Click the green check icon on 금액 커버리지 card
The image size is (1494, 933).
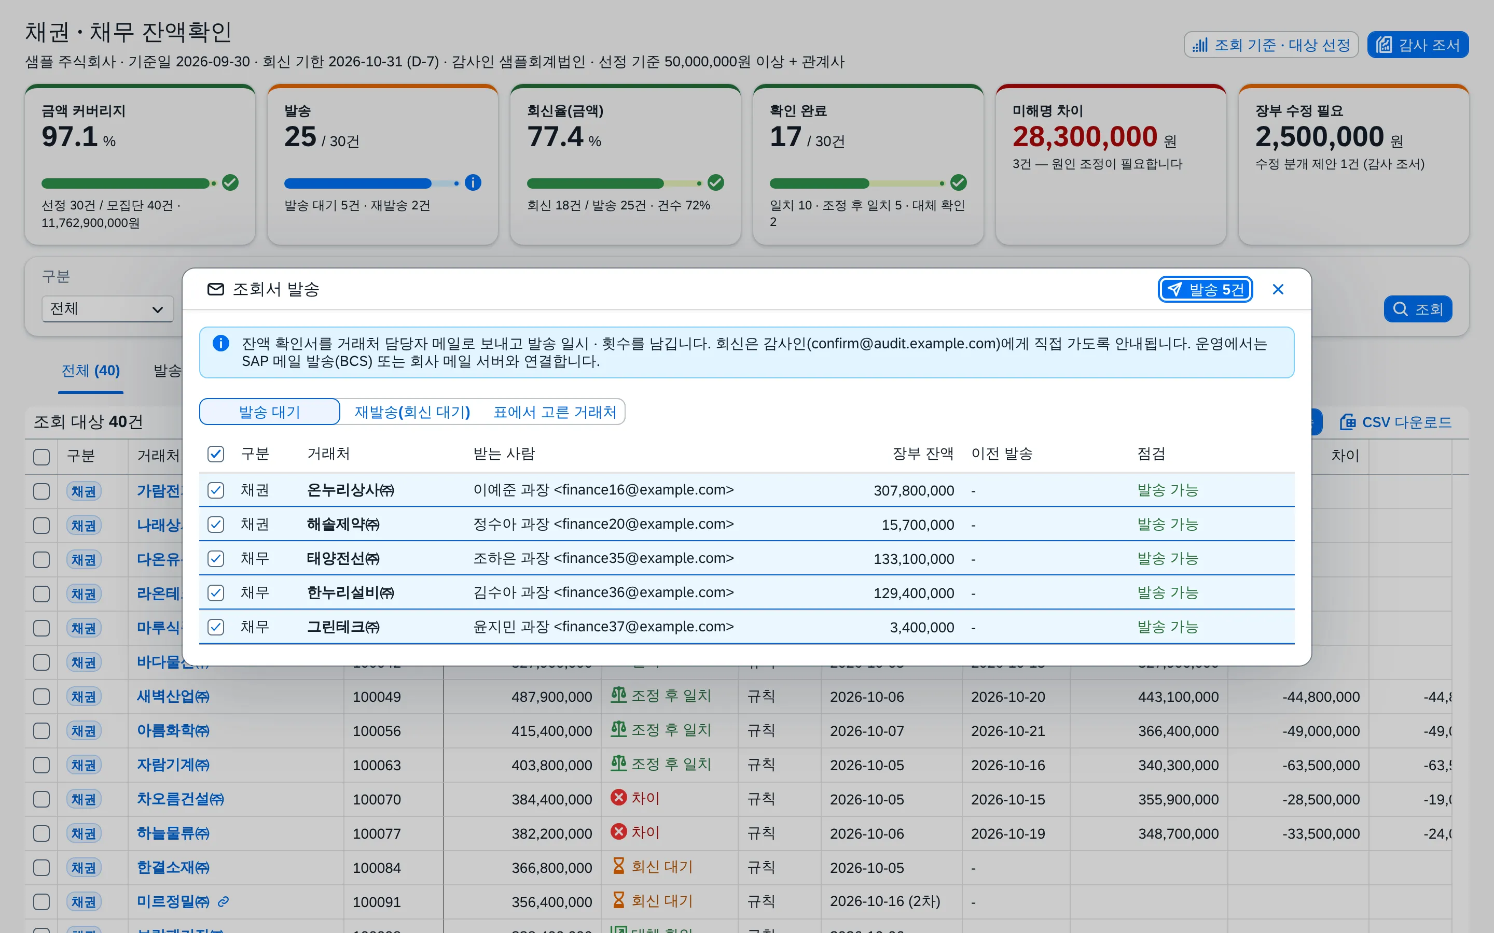pyautogui.click(x=230, y=182)
